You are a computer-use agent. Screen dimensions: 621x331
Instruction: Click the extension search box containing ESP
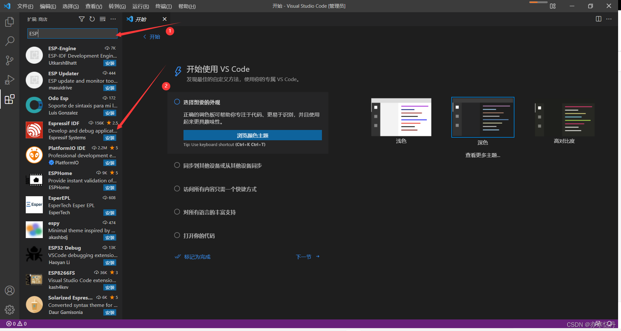(x=72, y=33)
